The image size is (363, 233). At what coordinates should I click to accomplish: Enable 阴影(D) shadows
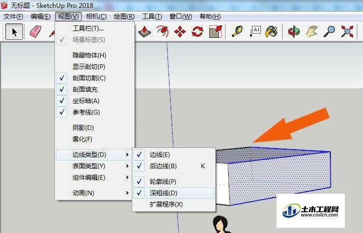tap(95, 128)
